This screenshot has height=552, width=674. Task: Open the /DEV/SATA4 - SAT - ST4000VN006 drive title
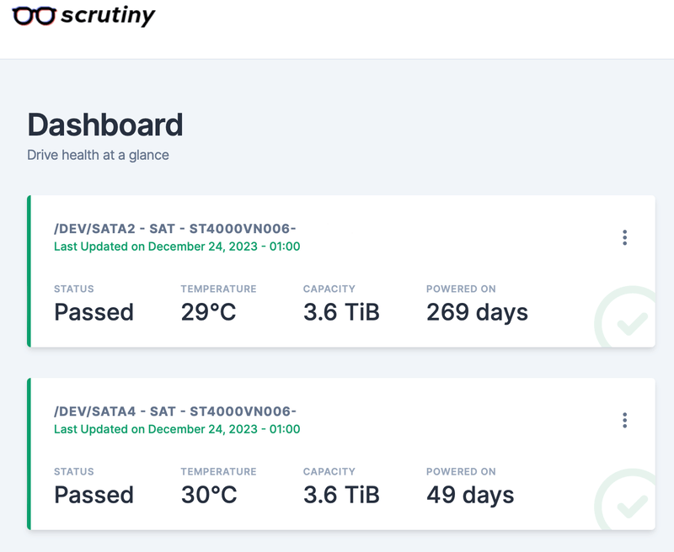coord(175,411)
